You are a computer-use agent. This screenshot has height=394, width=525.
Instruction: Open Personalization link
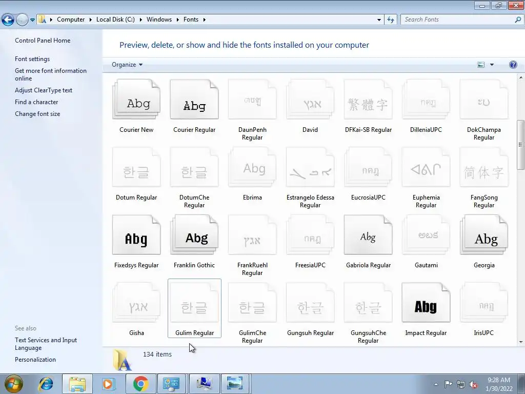[x=35, y=360]
